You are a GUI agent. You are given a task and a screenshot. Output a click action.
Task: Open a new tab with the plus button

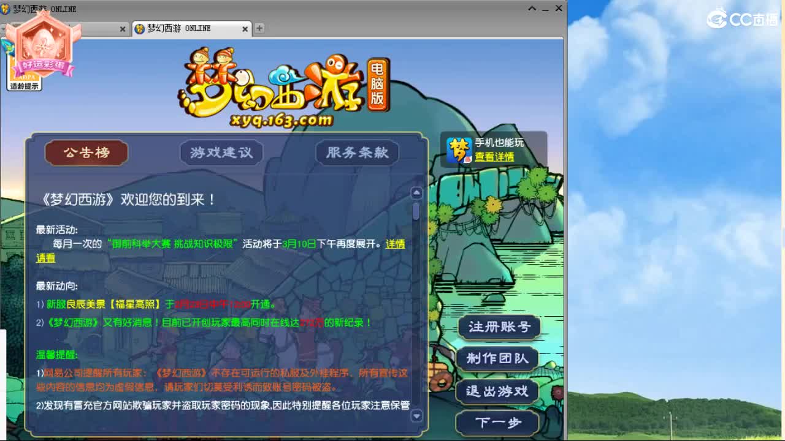258,28
